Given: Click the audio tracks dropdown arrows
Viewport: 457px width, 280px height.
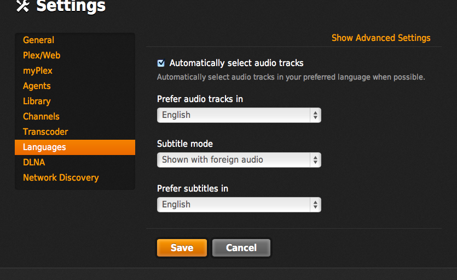Looking at the screenshot, I should point(315,115).
